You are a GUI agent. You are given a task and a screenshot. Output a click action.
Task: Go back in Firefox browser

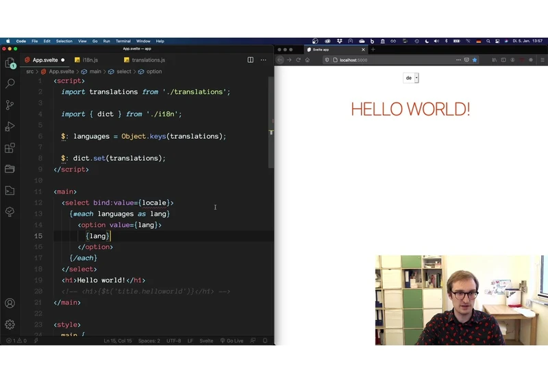click(280, 60)
